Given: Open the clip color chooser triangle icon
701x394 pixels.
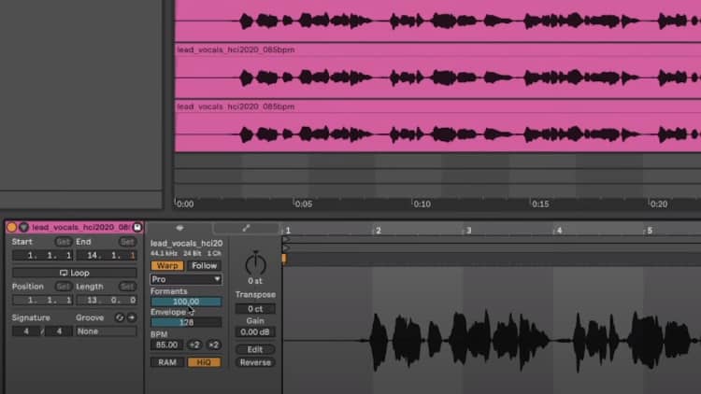Looking at the screenshot, I should (x=23, y=228).
